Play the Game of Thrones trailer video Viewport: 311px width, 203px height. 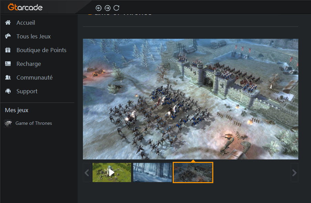point(111,172)
